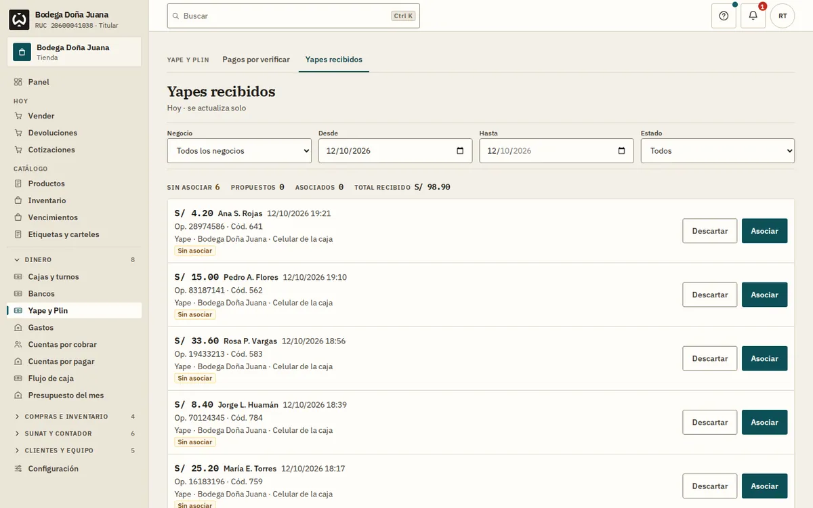The height and width of the screenshot is (508, 813).
Task: Descartar the Rosa P. Vargas payment
Action: tap(709, 358)
